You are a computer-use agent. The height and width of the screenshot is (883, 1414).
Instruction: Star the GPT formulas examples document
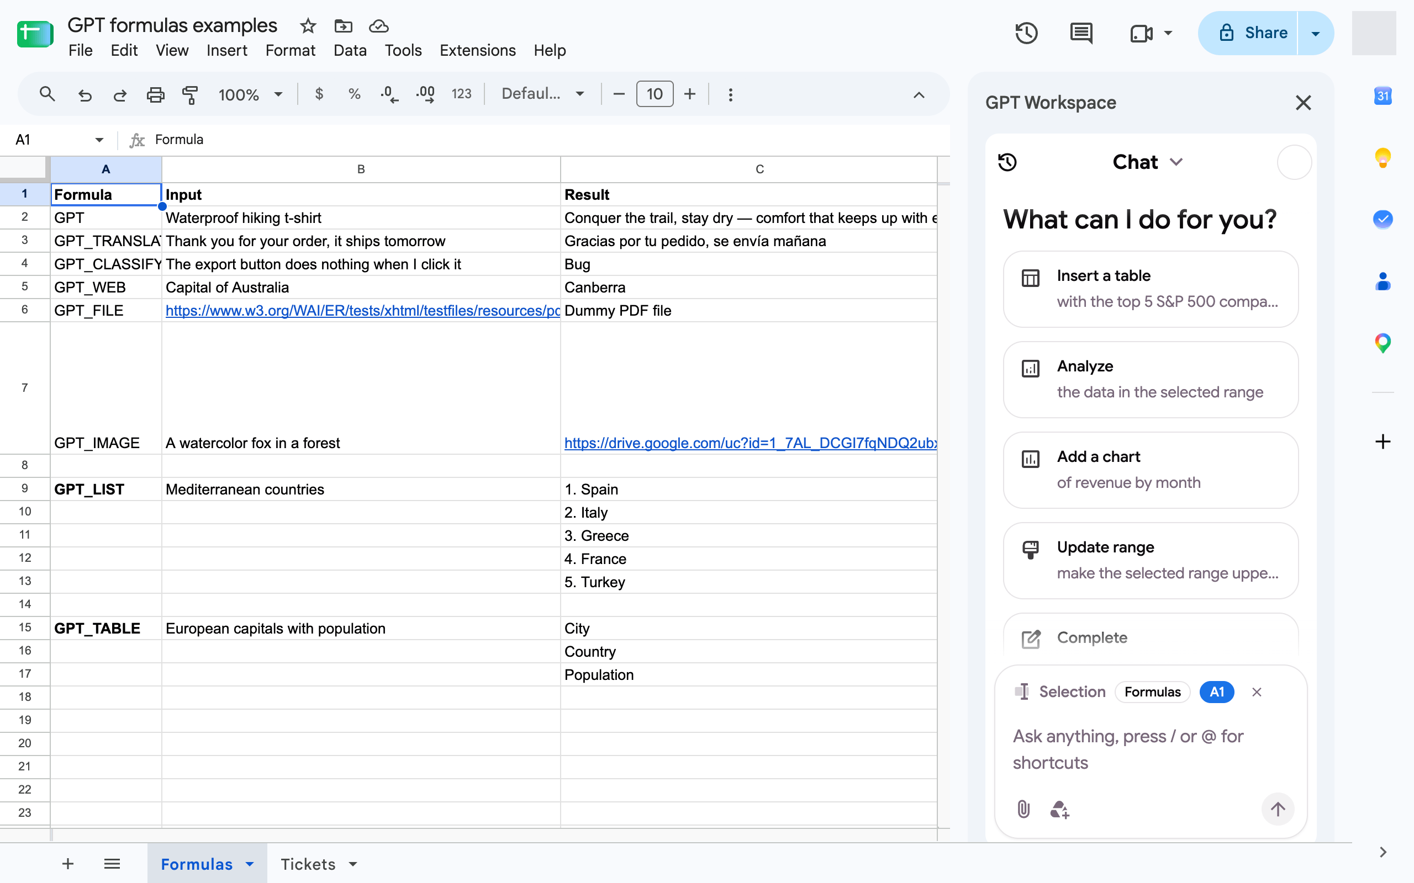tap(308, 26)
